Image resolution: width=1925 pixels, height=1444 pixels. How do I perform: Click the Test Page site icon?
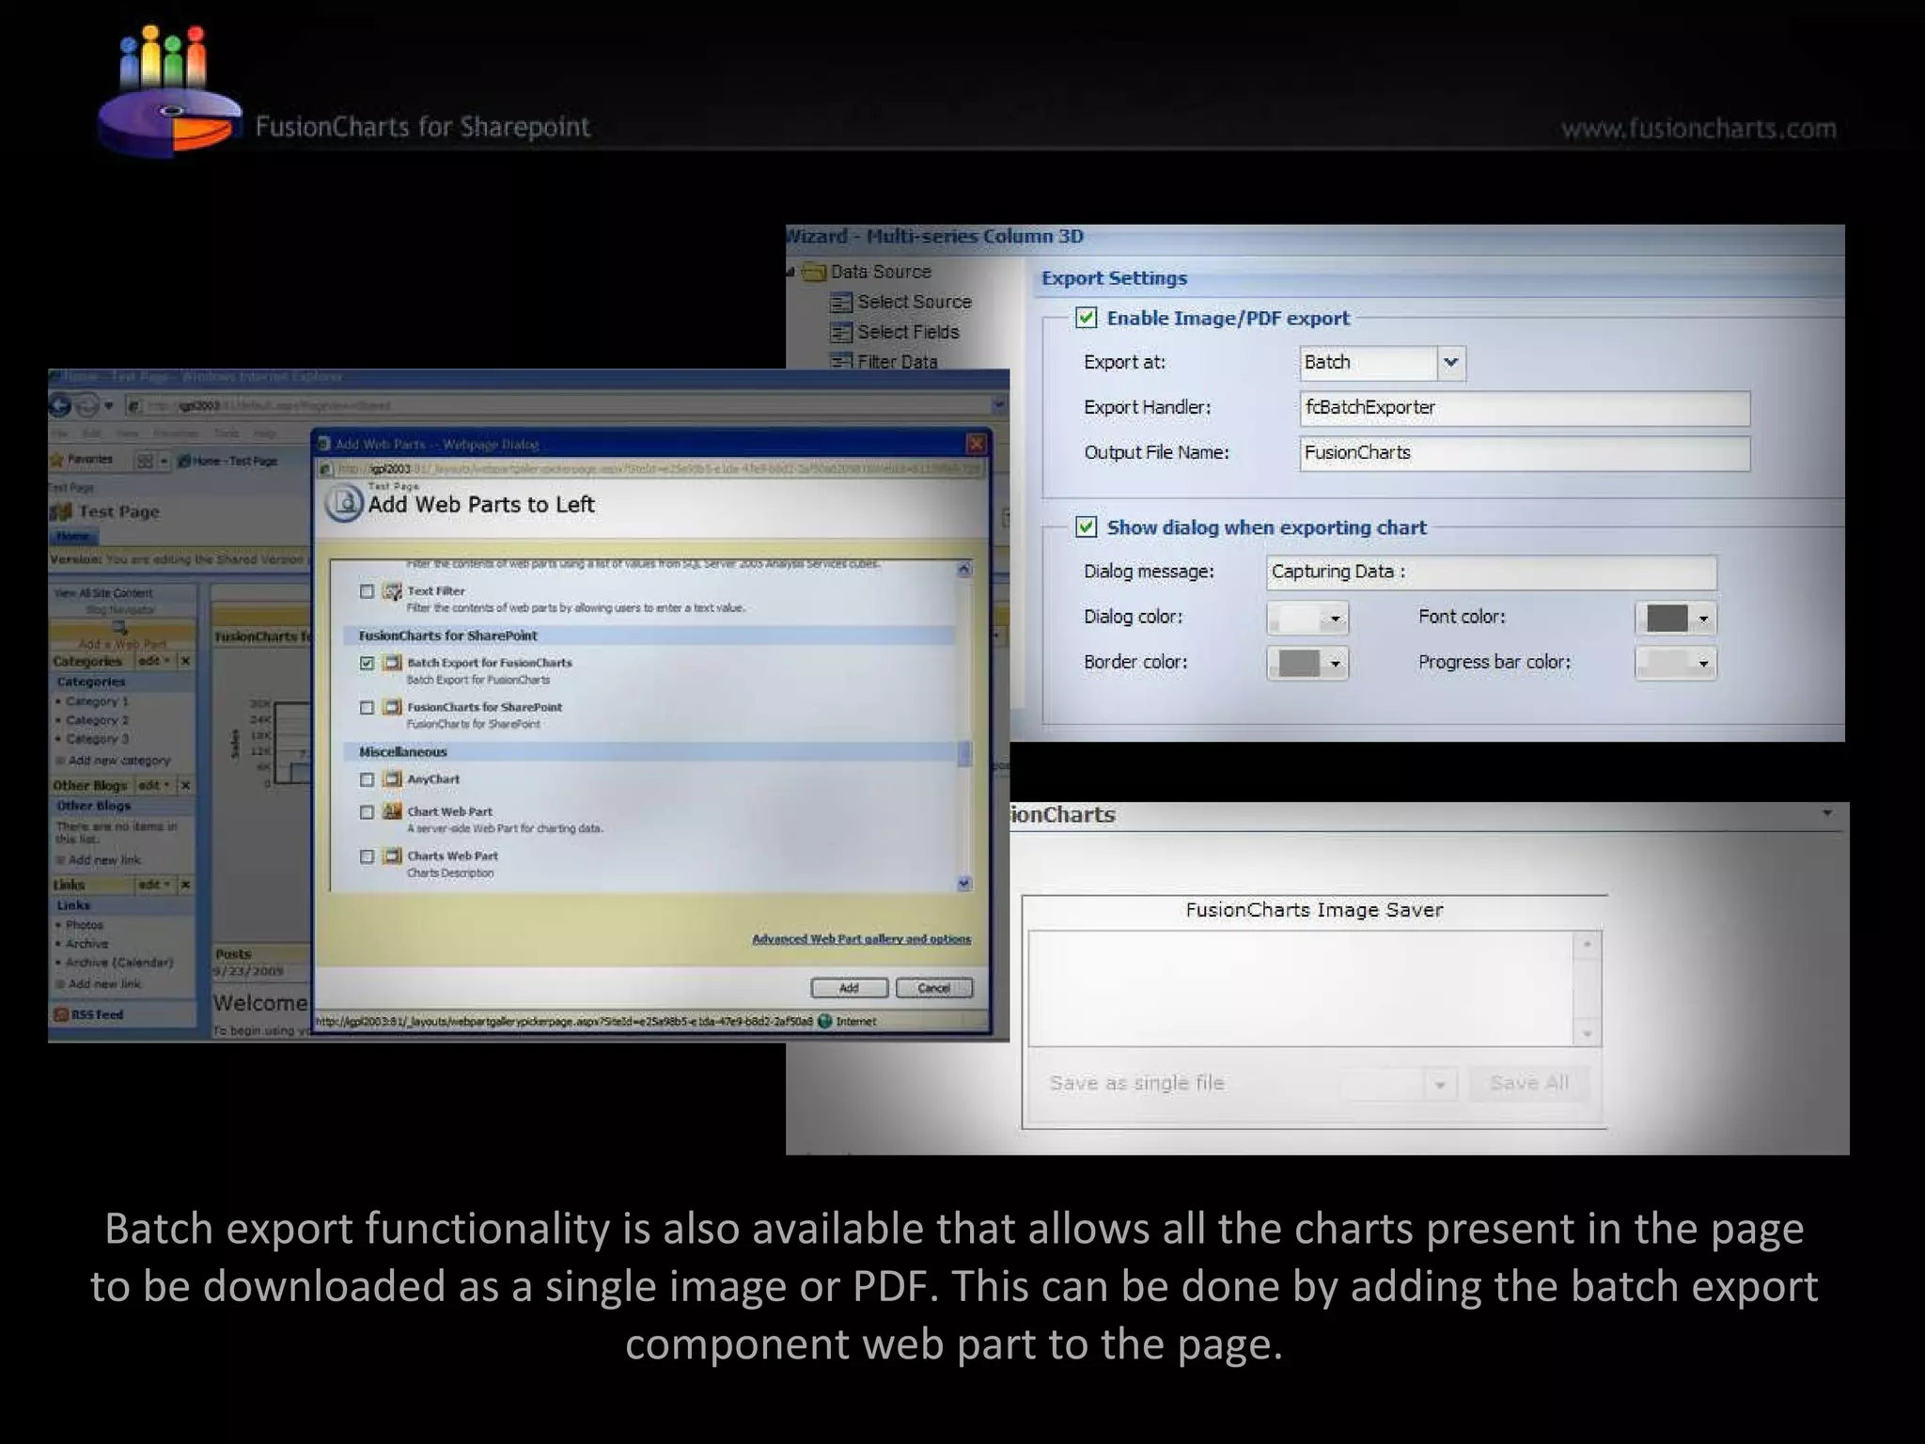[x=60, y=512]
